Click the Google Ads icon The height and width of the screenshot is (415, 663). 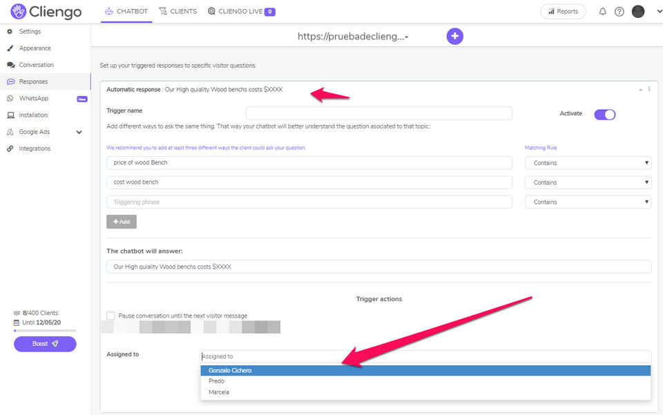point(10,132)
